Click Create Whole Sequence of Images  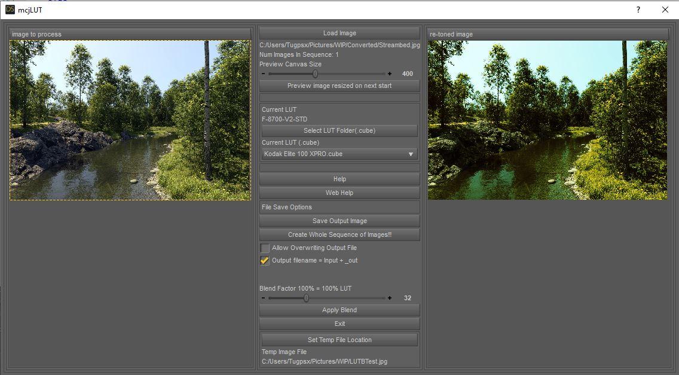[339, 234]
